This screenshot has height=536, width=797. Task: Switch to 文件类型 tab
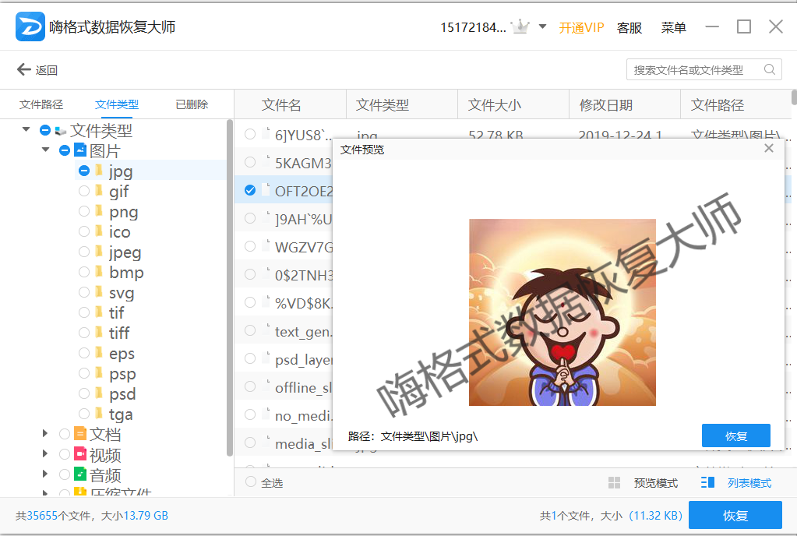tap(116, 104)
